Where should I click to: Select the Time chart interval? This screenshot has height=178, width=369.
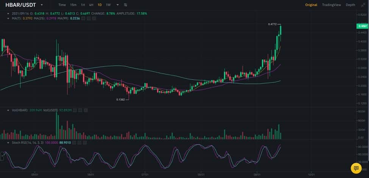62,5
